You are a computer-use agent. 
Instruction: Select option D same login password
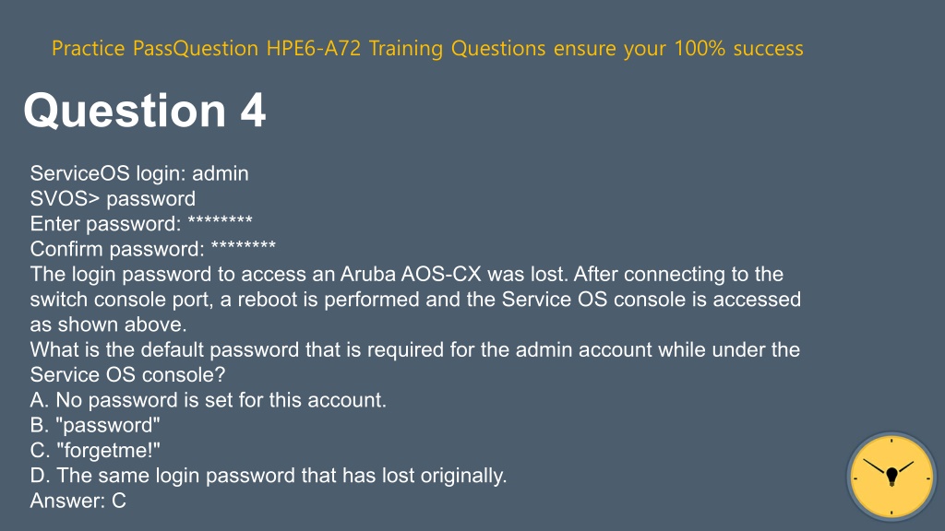(x=269, y=476)
